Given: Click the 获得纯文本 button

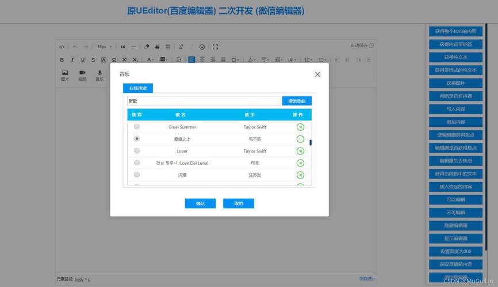Looking at the screenshot, I should (x=456, y=57).
